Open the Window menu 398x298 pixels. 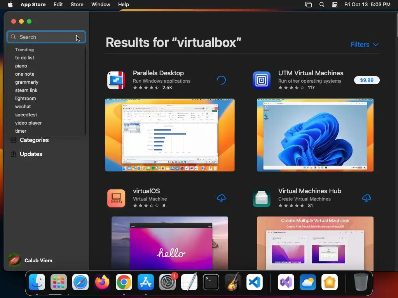point(101,5)
